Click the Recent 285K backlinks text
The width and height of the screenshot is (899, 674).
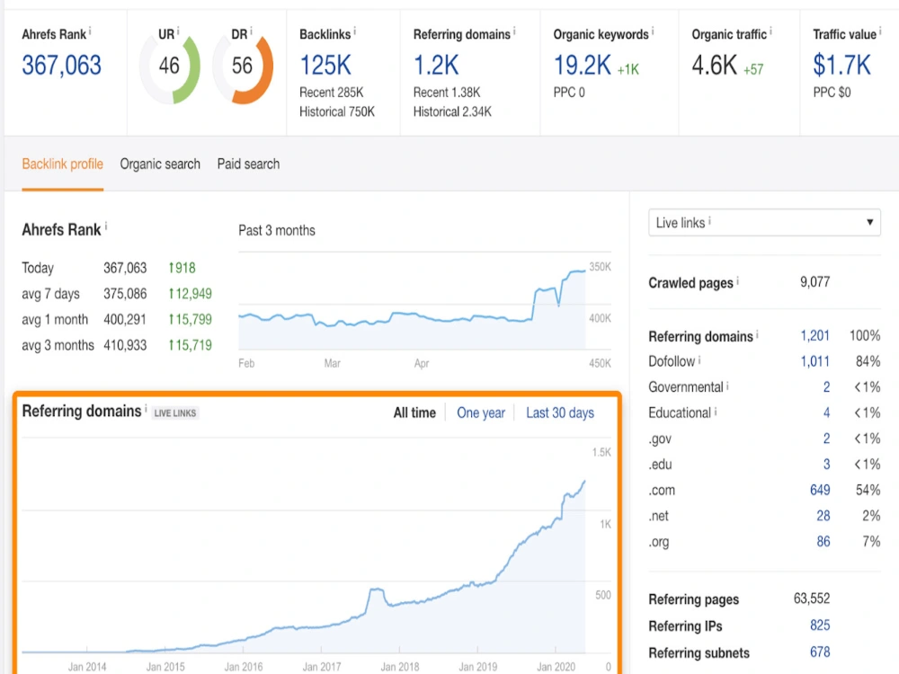[332, 93]
